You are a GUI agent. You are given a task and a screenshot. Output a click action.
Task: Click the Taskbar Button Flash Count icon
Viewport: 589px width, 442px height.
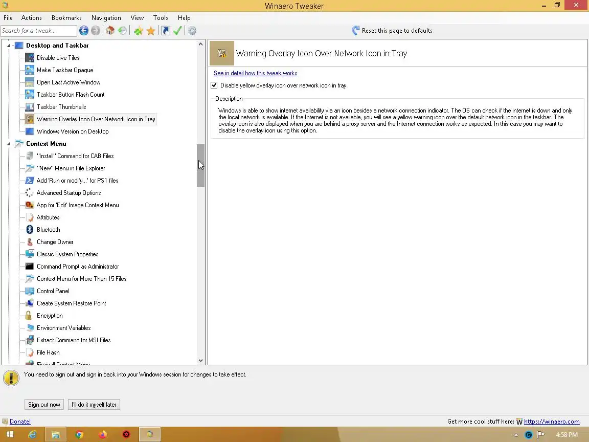coord(30,94)
